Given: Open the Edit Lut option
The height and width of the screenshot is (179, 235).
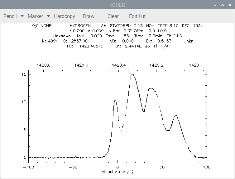Looking at the screenshot, I should (137, 16).
